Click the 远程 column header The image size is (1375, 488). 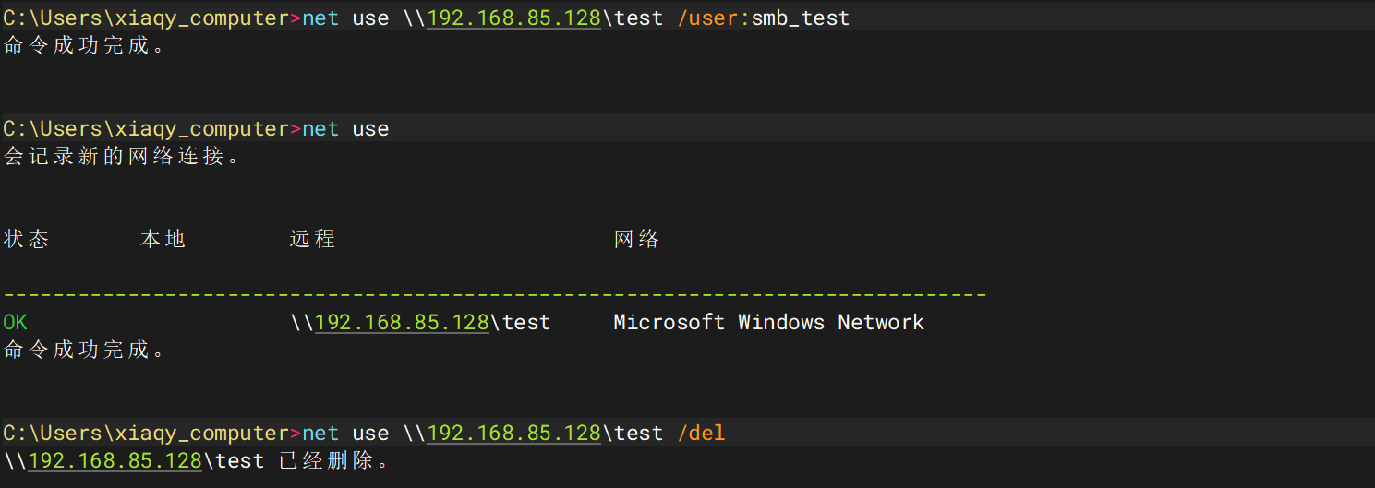312,239
